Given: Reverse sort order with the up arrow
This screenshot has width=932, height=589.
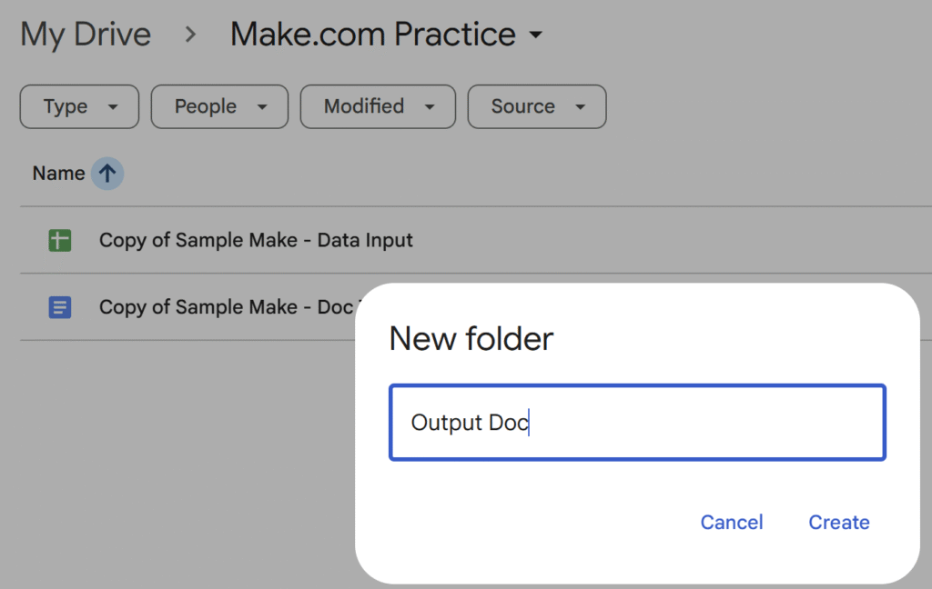Looking at the screenshot, I should click(107, 173).
